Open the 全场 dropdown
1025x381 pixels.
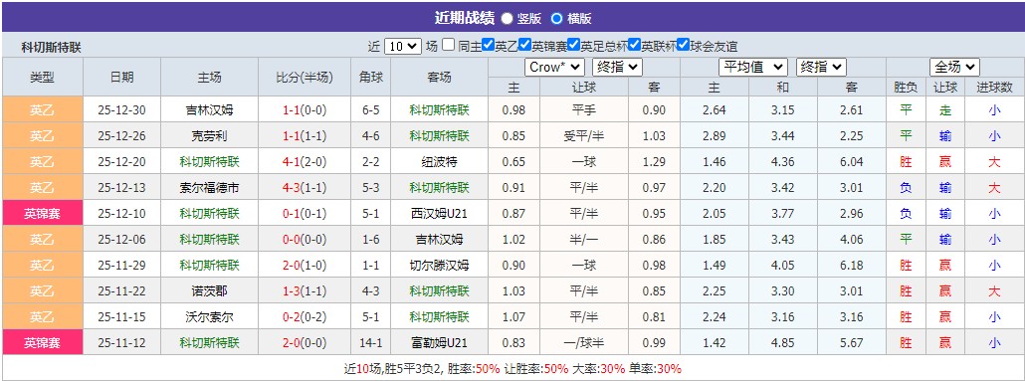point(954,68)
